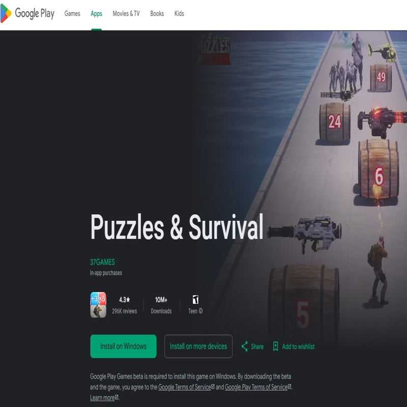Click the Teen rating info icon
Image resolution: width=407 pixels, height=407 pixels.
point(200,311)
